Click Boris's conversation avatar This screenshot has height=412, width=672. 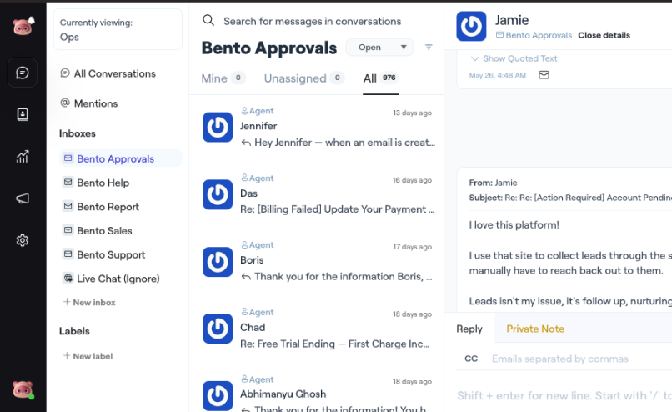tap(218, 262)
